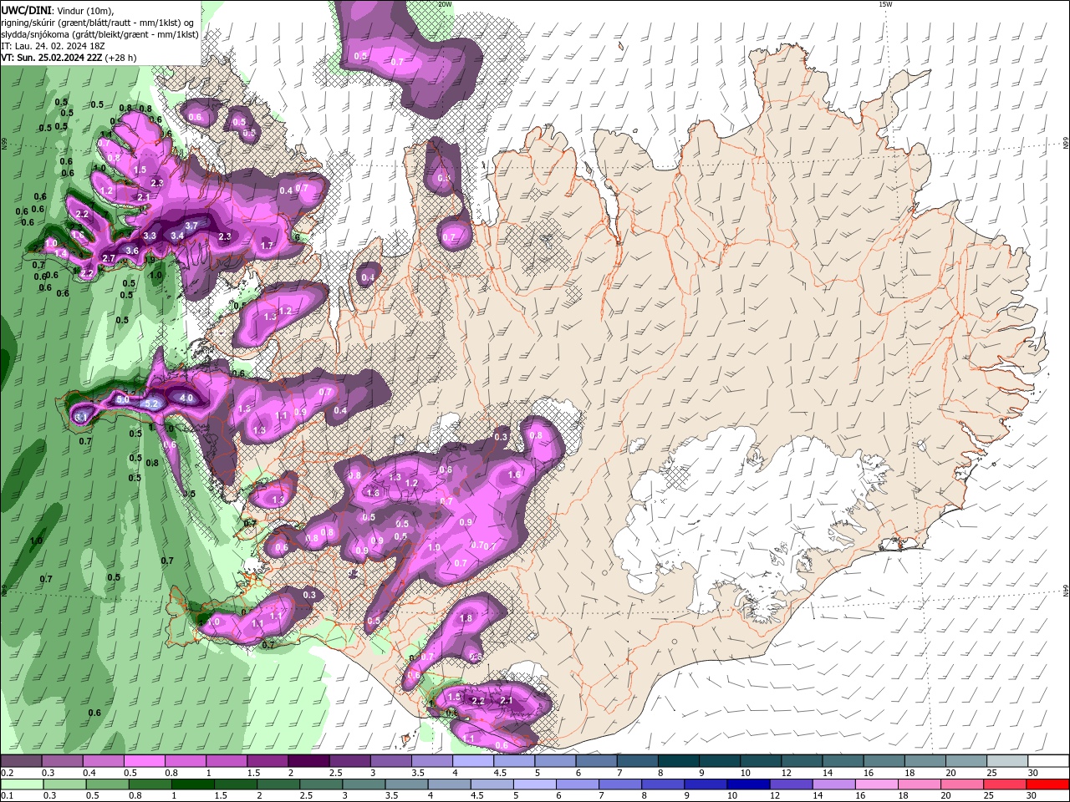Click the dark mauve 0.2 snow legend swatch
The width and height of the screenshot is (1070, 802).
pyautogui.click(x=21, y=761)
